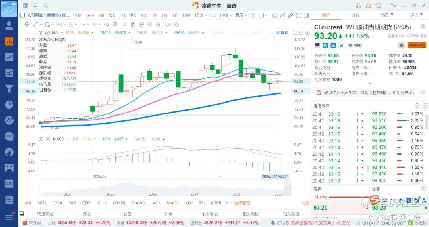Open the hamburger menu at sidebar bottom
Image resolution: width=429 pixels, height=227 pixels.
[9, 217]
